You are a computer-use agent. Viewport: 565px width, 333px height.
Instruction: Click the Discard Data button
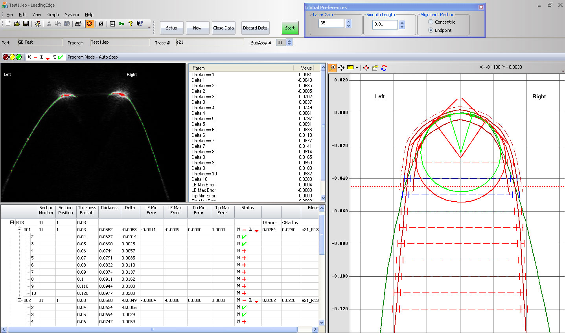[255, 28]
